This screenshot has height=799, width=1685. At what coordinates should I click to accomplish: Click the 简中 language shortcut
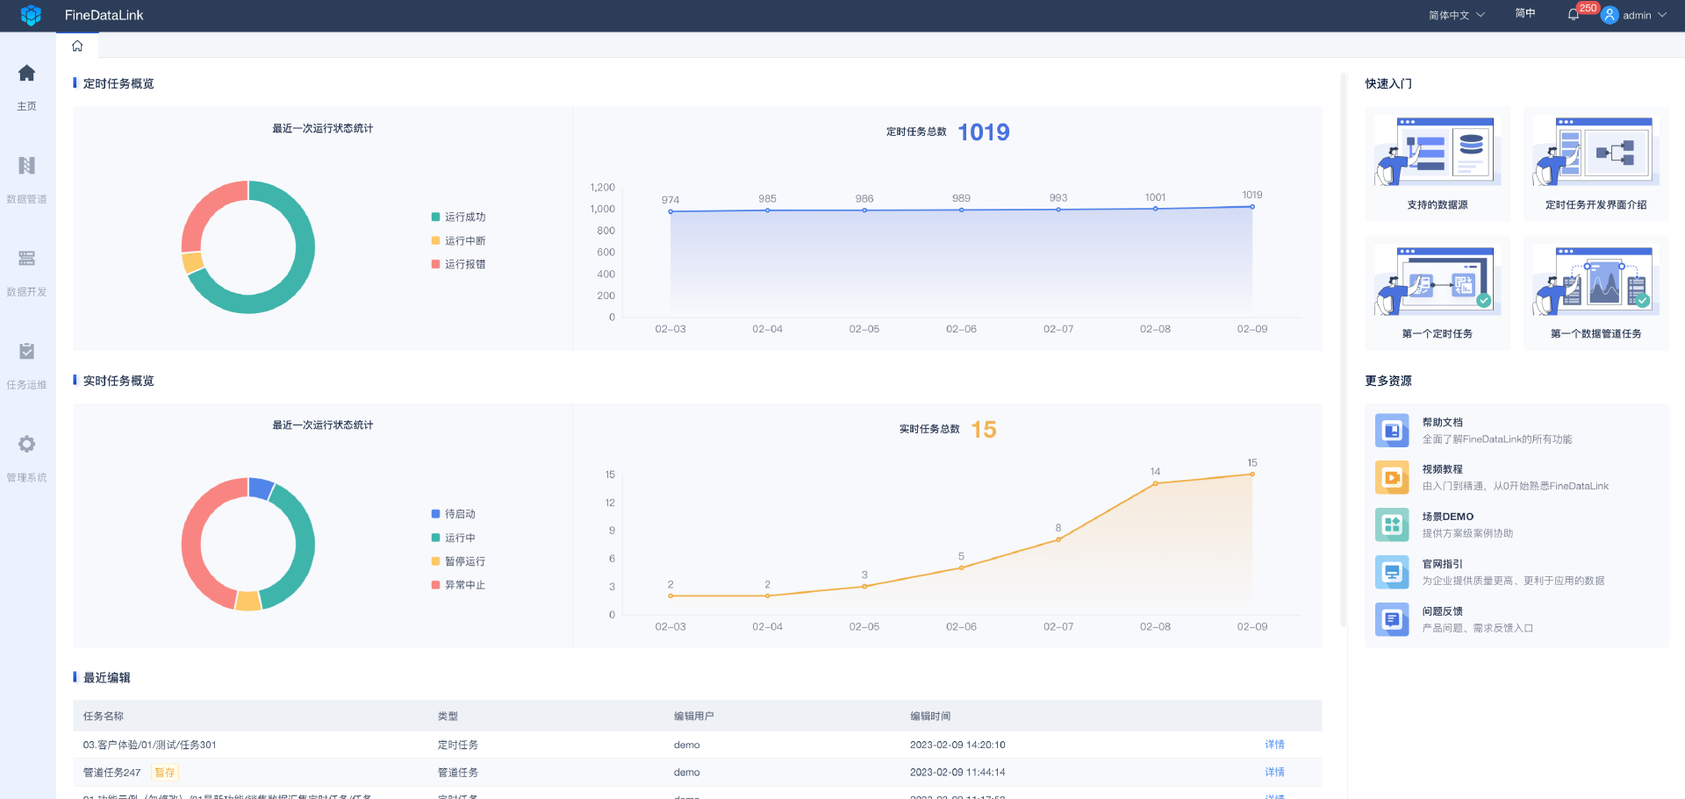tap(1525, 14)
